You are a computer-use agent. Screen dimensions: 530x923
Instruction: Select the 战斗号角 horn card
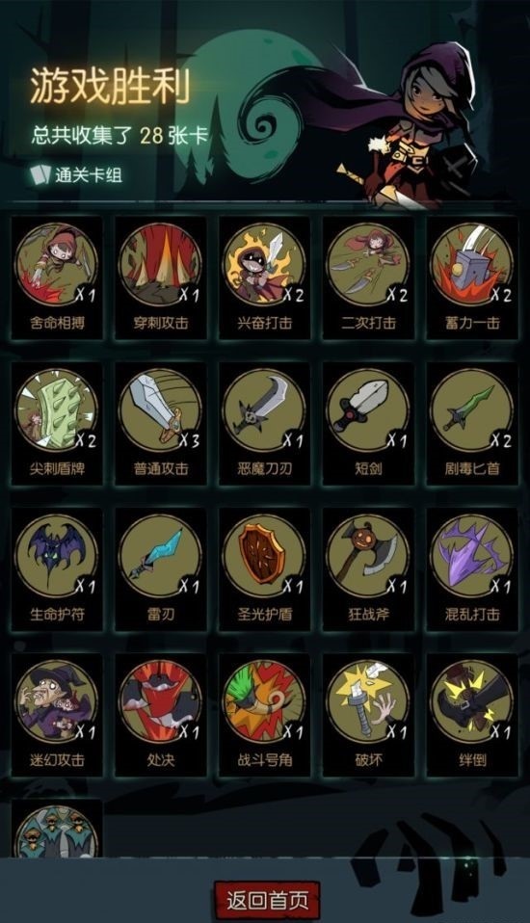[x=264, y=715]
